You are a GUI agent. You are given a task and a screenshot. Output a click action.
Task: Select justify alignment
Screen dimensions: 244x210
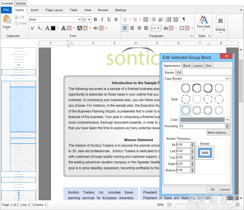point(146,28)
